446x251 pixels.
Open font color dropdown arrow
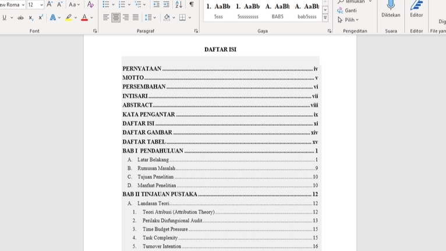tap(91, 17)
